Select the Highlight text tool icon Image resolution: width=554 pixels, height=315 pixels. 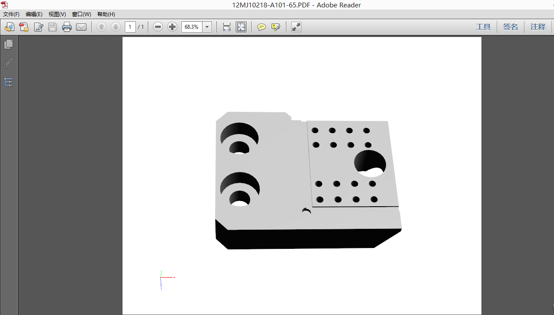tap(276, 27)
